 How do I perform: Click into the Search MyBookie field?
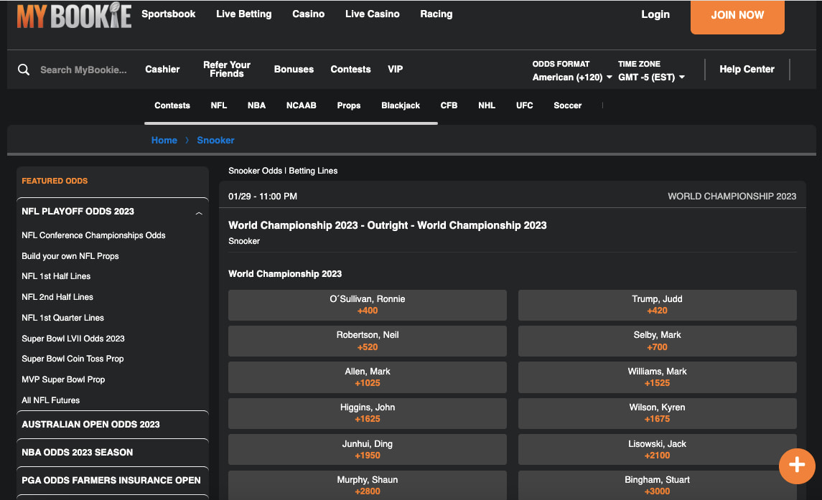point(83,70)
